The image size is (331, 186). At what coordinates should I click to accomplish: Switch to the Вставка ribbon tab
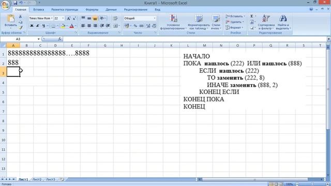point(39,9)
